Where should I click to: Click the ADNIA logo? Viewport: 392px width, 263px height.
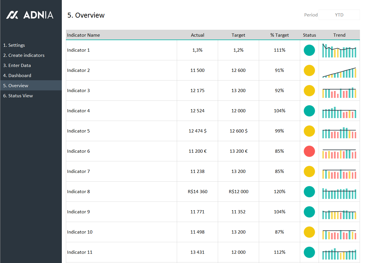click(30, 15)
